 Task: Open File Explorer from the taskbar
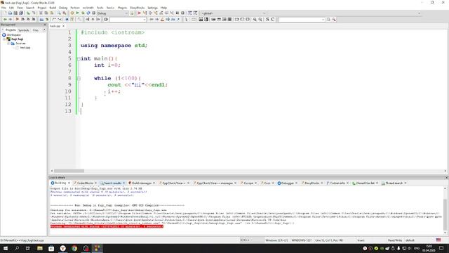pos(40,248)
